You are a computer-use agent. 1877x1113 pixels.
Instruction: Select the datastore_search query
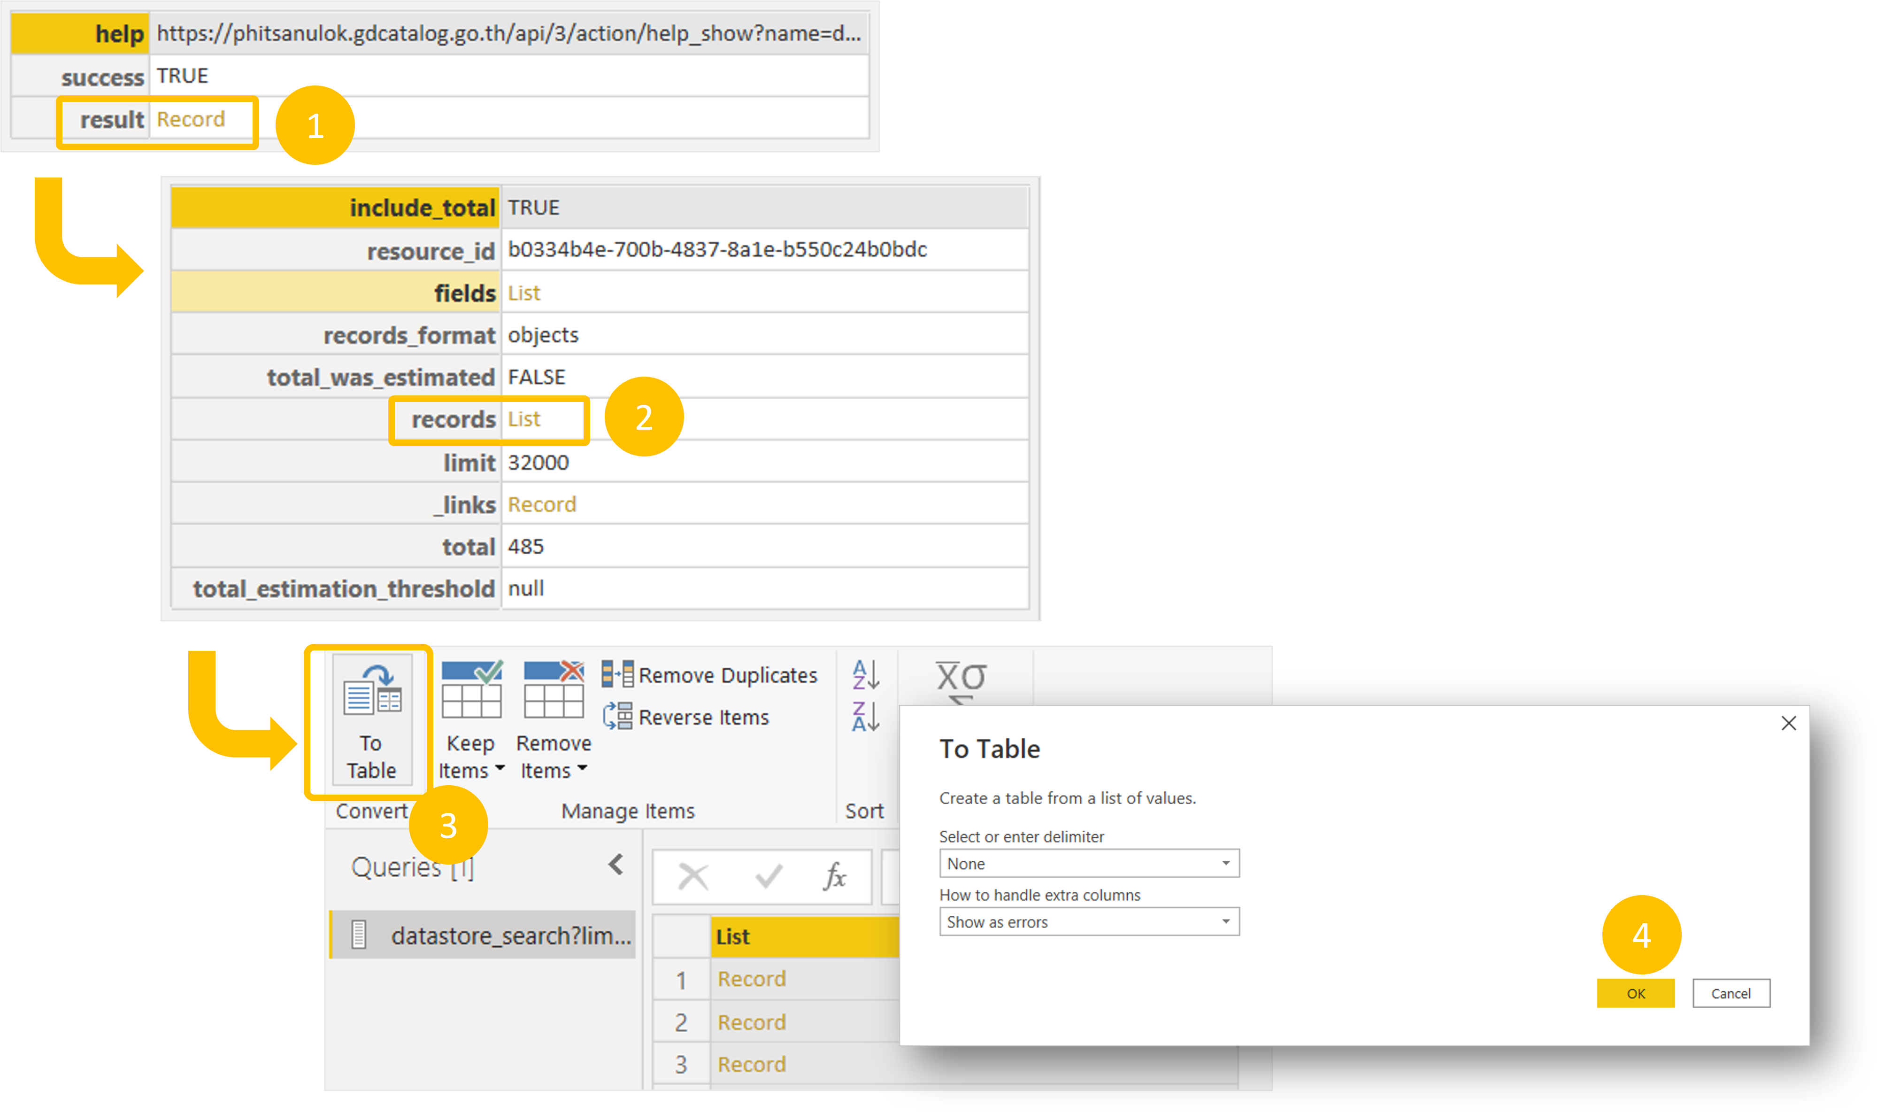pyautogui.click(x=483, y=935)
